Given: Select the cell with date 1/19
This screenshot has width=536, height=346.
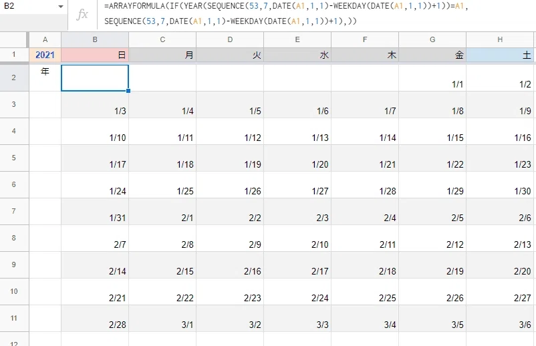Looking at the screenshot, I should tap(230, 158).
